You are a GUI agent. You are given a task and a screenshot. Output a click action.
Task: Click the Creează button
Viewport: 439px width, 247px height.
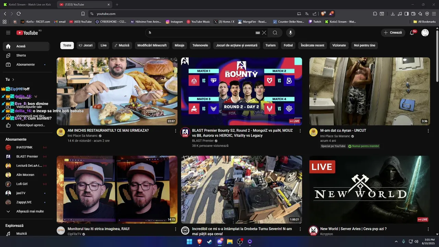(393, 33)
